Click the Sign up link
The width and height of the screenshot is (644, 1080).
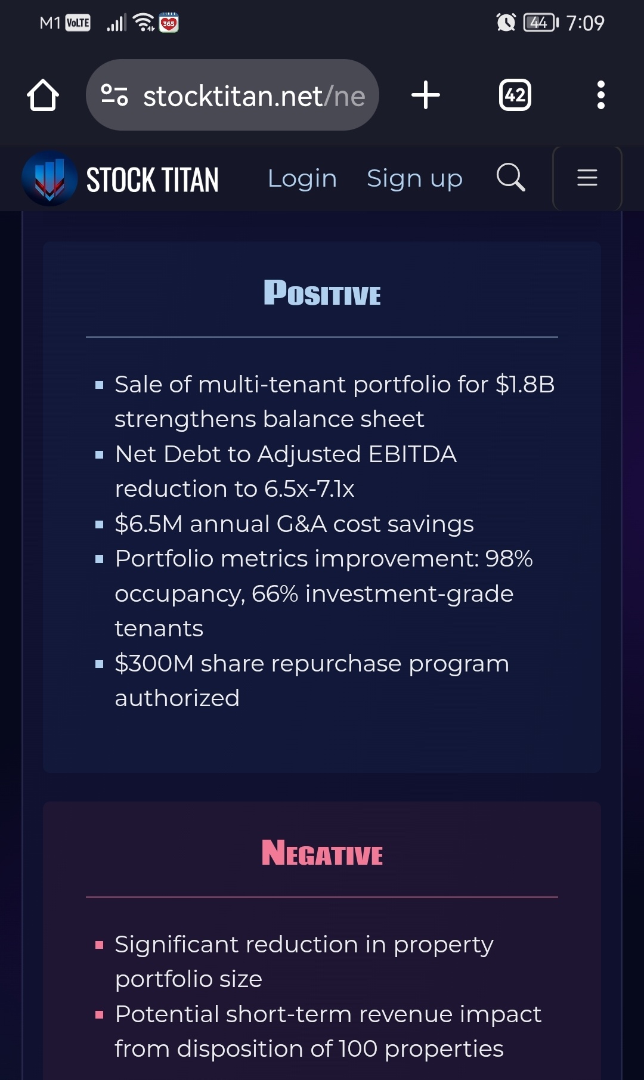click(414, 178)
